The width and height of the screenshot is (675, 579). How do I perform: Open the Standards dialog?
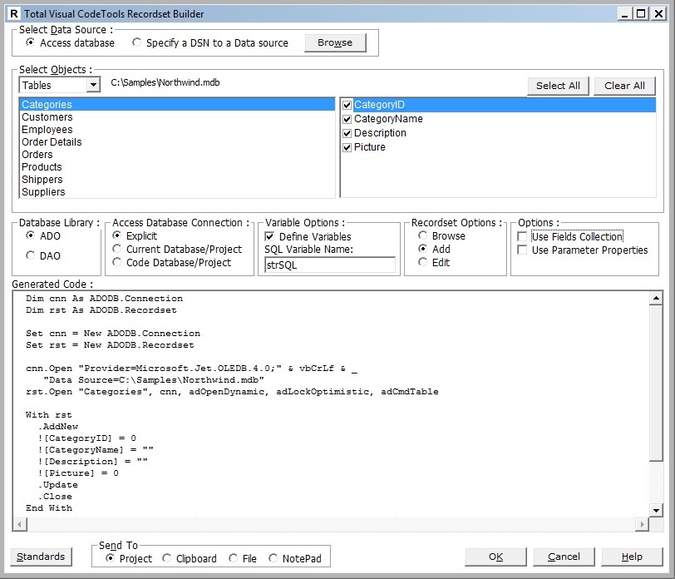point(41,557)
